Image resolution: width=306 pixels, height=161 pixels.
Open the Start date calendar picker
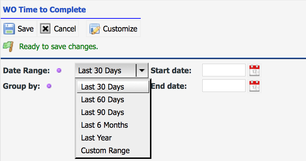254,70
